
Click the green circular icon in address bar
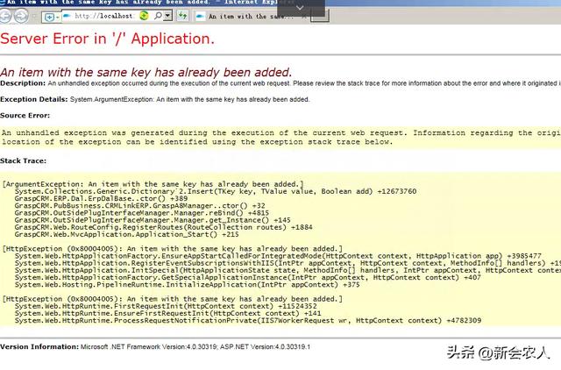point(144,16)
